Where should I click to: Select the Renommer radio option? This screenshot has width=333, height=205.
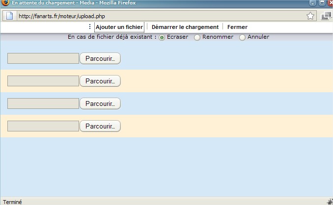(x=197, y=38)
